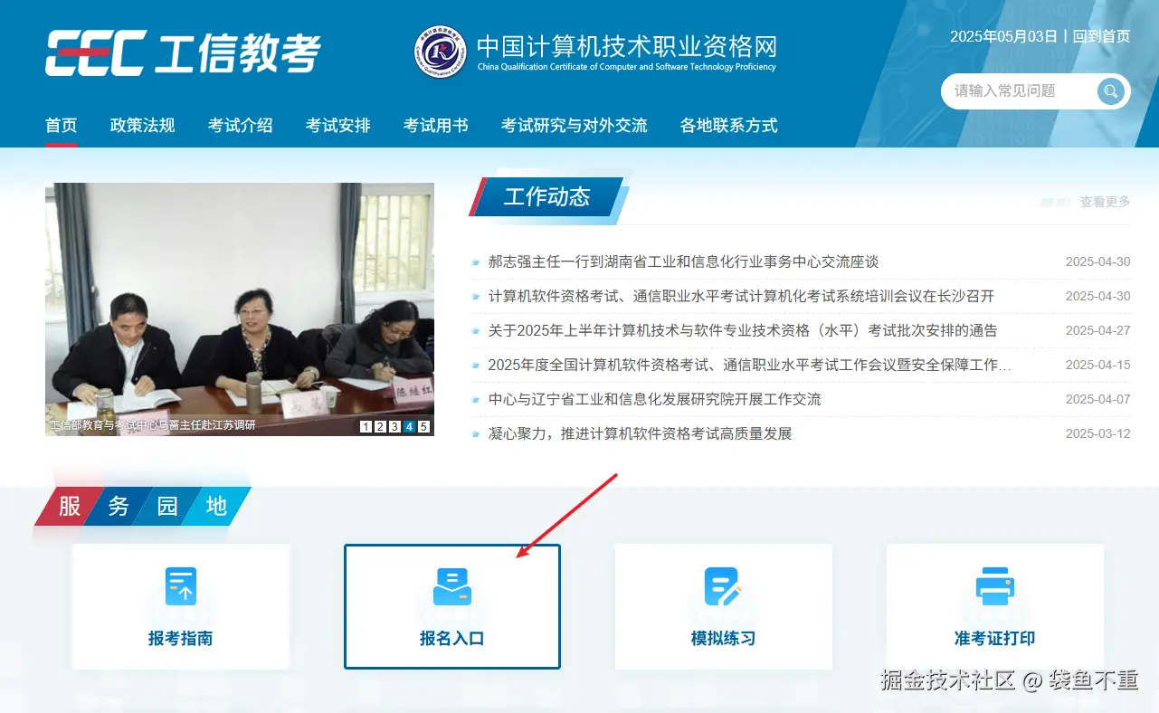Click the 准考证打印 label text
Screen dimensions: 1159x713
click(x=995, y=638)
